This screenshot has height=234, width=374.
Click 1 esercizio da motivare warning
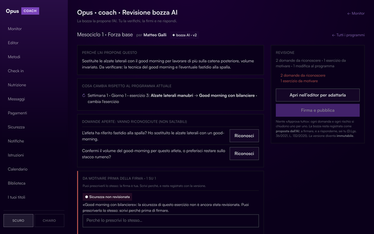pos(299,81)
